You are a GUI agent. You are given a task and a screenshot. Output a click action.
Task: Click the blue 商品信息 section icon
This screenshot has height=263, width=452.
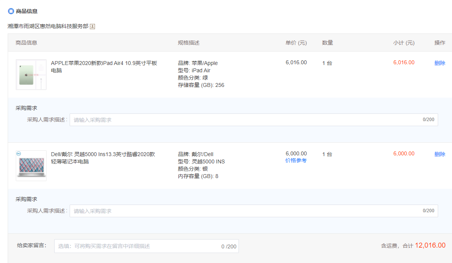11,11
